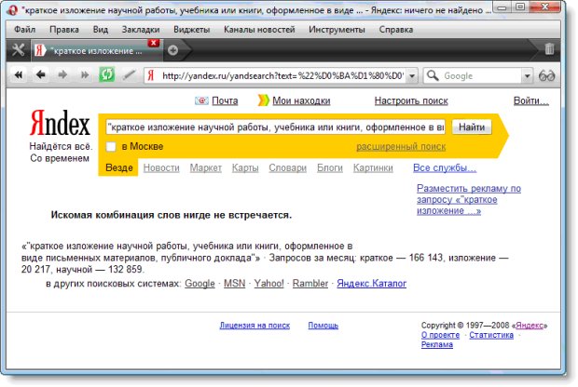Screen dimensions: 578x387
Task: Switch to Карты search tab
Action: 245,167
